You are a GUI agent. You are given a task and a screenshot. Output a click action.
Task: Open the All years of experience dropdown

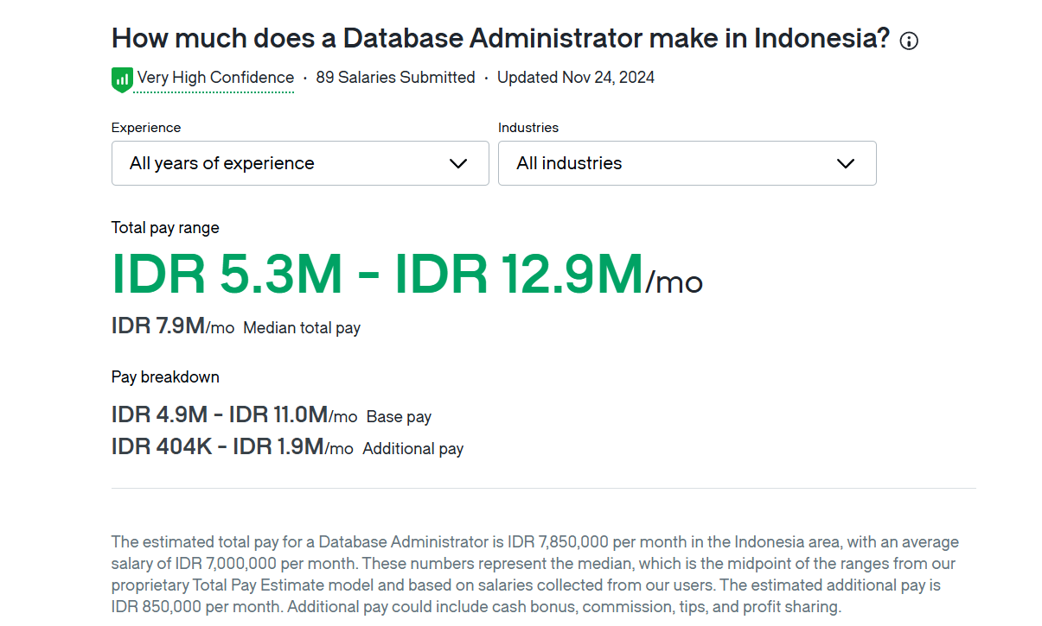point(300,163)
